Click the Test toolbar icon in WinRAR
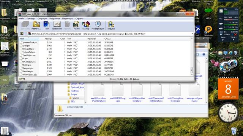 46,26
